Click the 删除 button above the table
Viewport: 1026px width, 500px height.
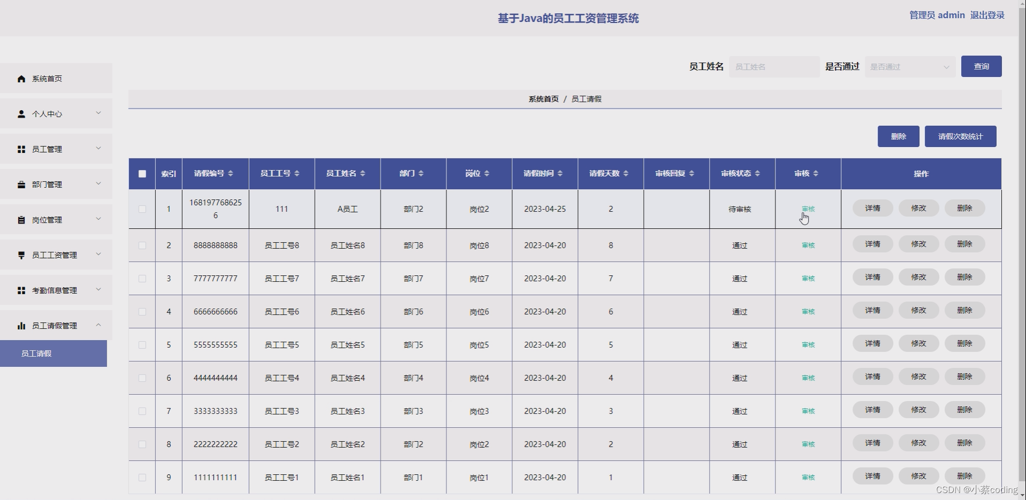[x=898, y=136]
